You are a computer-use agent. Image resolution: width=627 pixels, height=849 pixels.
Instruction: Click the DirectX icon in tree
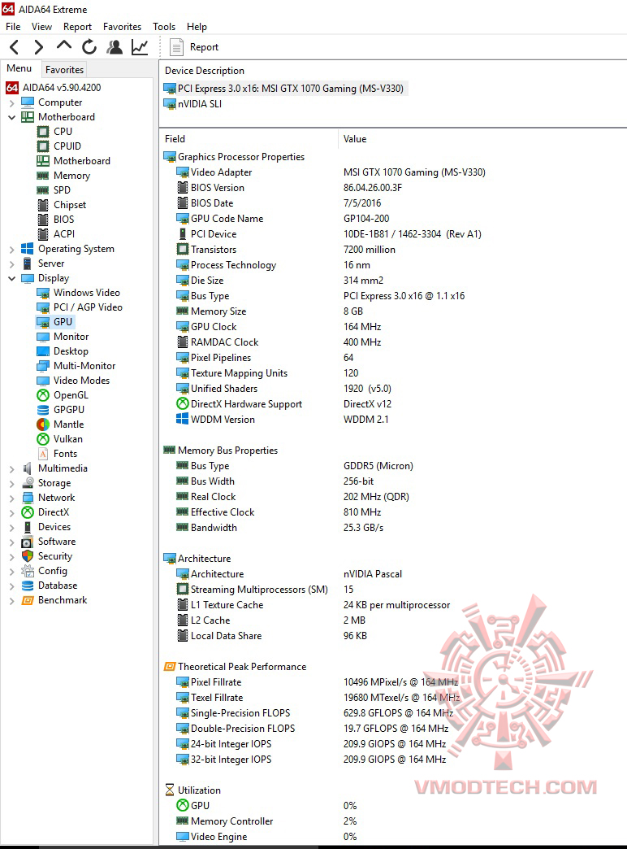point(28,512)
